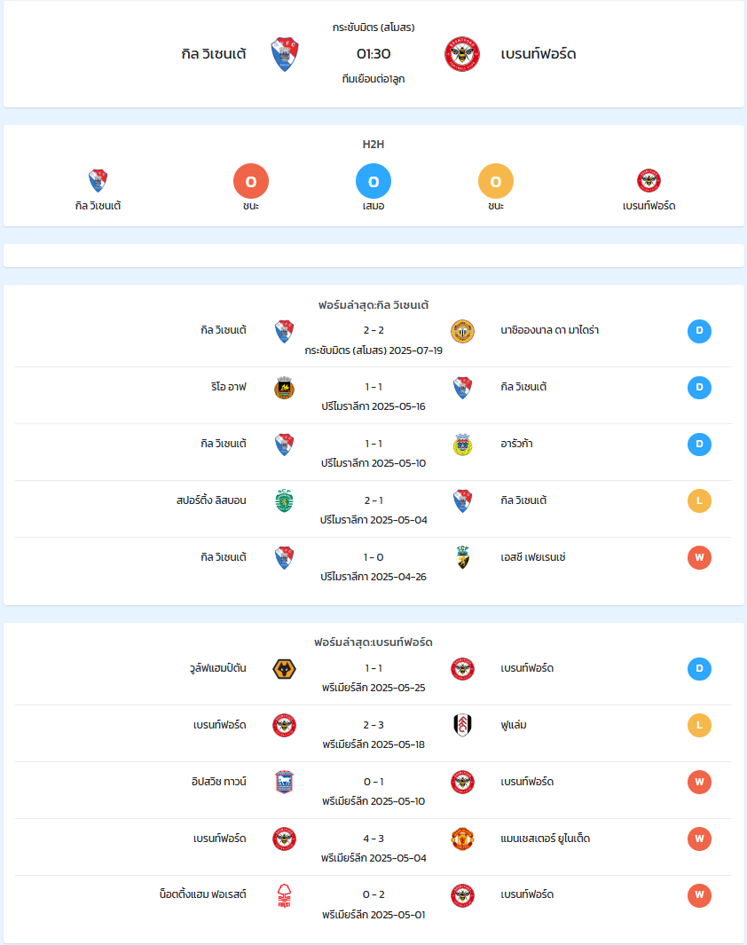
Task: Click the Gil Vicente crest in the match header
Action: [285, 54]
